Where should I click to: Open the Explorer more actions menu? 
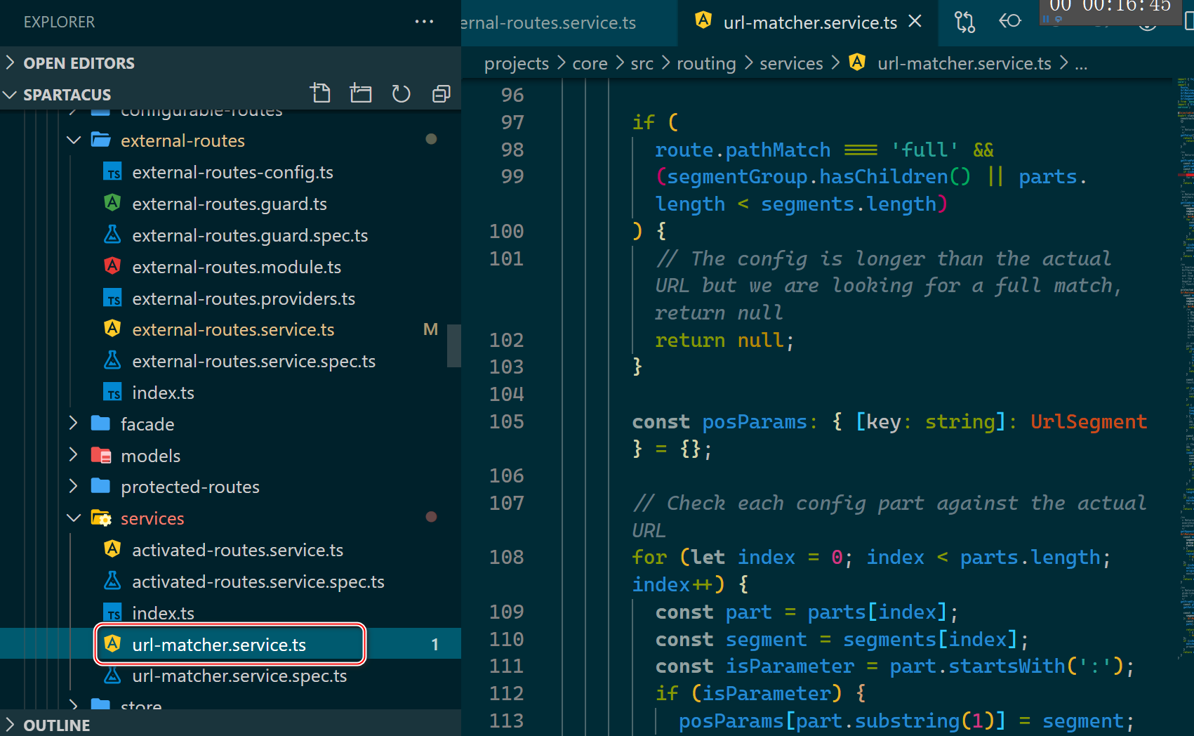[424, 22]
